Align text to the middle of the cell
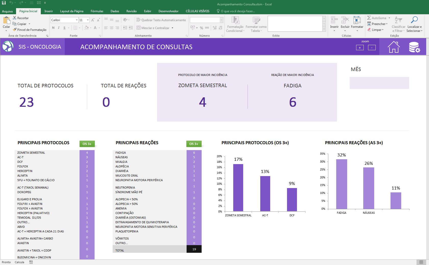The image size is (429, 265). [112, 20]
